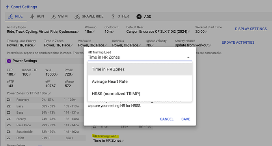Open DISPLAY SETTINGS link
This screenshot has width=272, height=146.
tap(251, 29)
